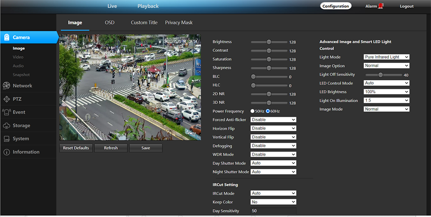
Task: Click the Network globe icon
Action: tap(6, 86)
